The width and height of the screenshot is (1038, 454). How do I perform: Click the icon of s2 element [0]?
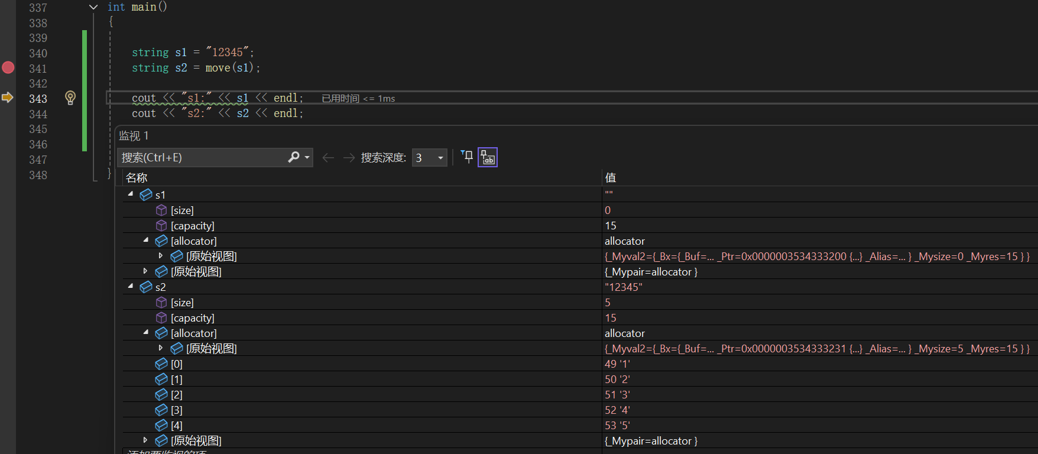click(x=161, y=364)
